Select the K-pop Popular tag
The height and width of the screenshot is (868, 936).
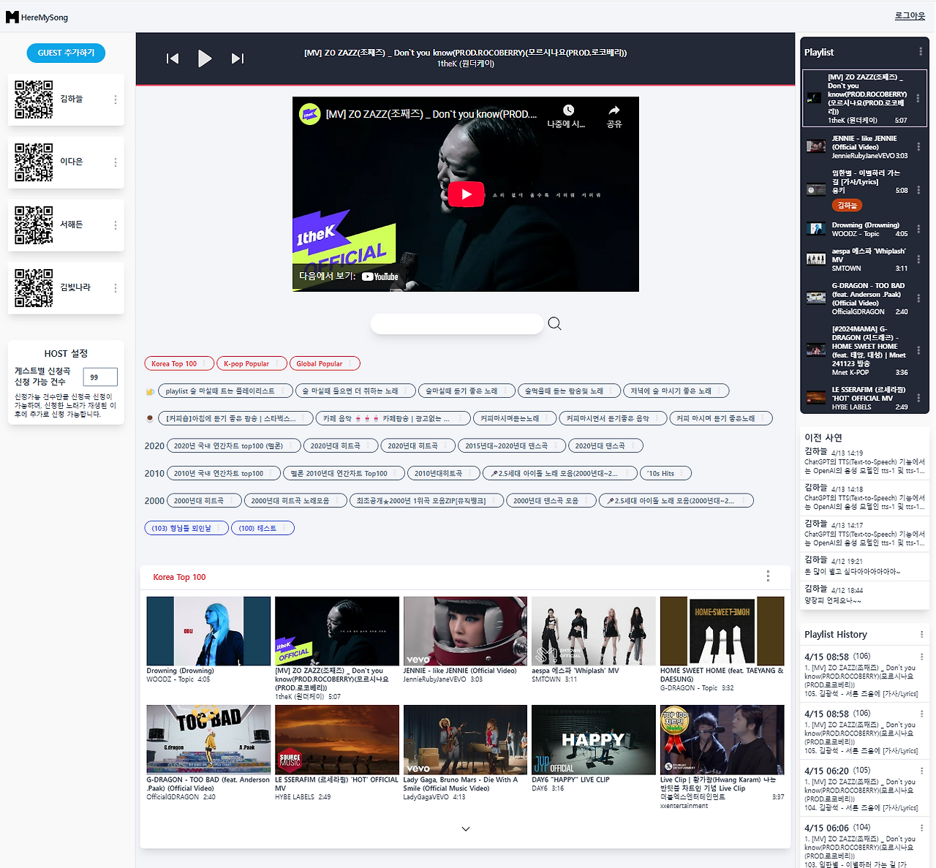click(x=252, y=363)
